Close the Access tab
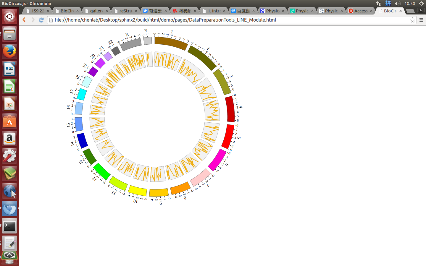This screenshot has width=426, height=266. (371, 11)
